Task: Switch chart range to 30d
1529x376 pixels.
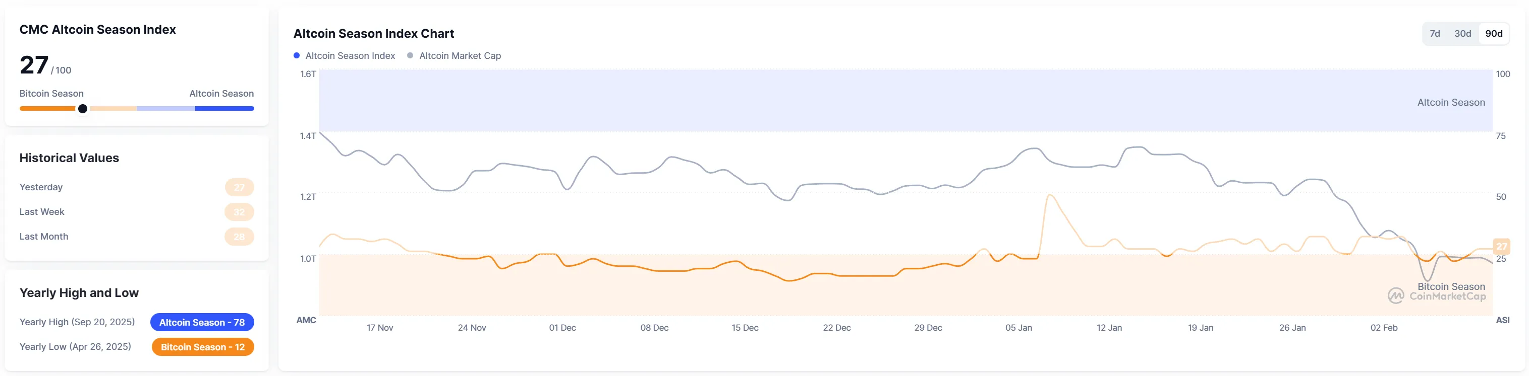Action: (x=1462, y=34)
